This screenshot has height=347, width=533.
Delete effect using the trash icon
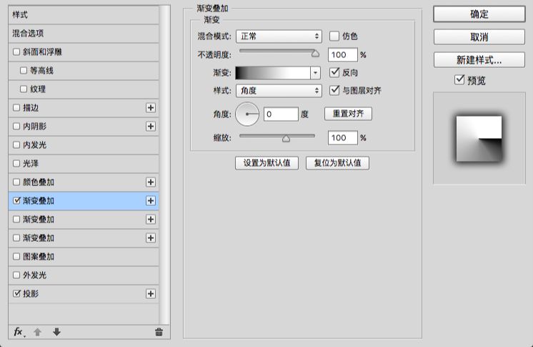[x=159, y=332]
